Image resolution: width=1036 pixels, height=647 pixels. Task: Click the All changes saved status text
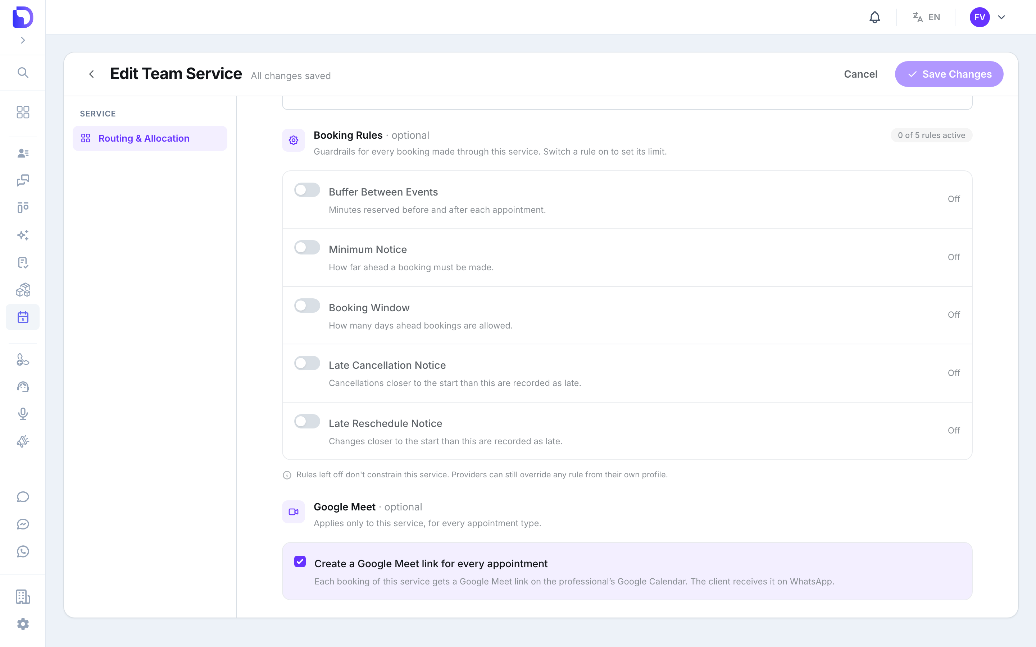[x=291, y=76]
